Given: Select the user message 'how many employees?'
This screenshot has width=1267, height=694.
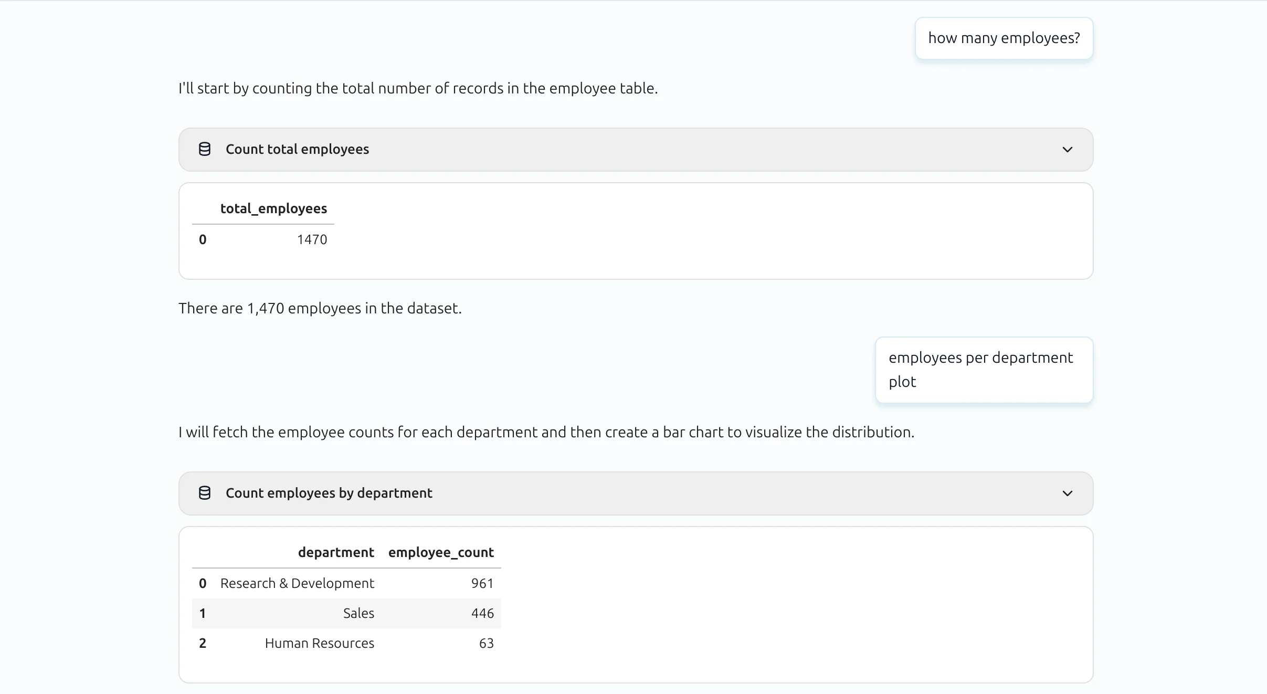Looking at the screenshot, I should coord(1003,37).
